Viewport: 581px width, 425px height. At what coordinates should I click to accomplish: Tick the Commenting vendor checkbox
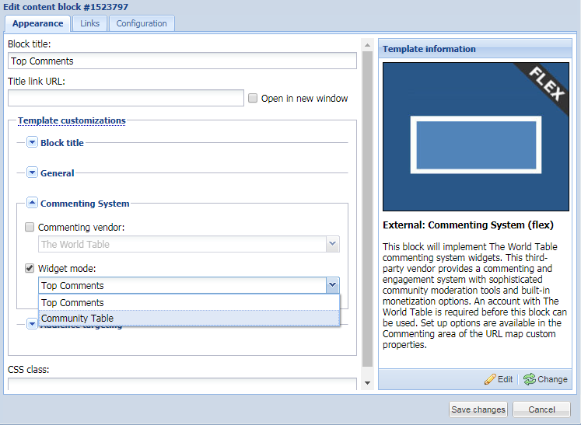[x=30, y=227]
